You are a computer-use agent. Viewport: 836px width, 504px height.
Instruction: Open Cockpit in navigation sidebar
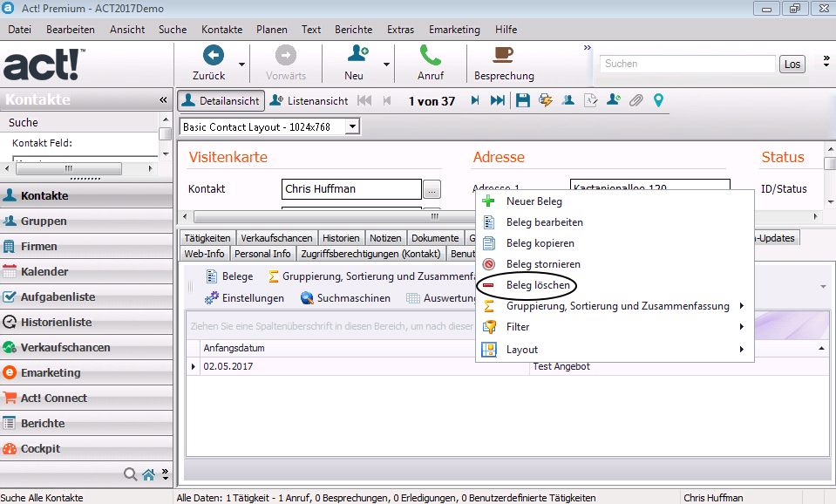point(86,448)
